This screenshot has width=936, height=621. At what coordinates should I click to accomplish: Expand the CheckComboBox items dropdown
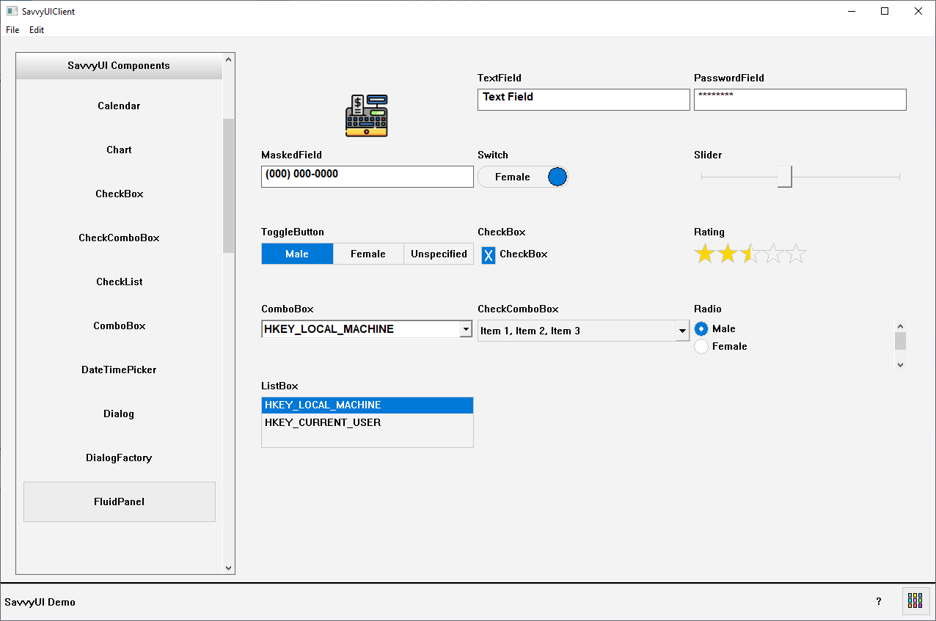coord(682,331)
